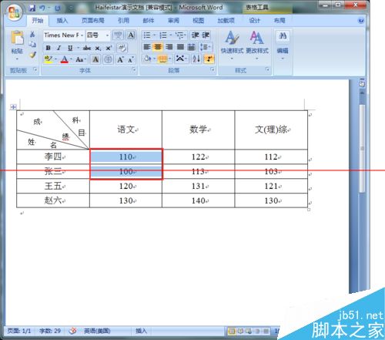
Task: Decrease paragraph indent
Action: click(x=196, y=35)
